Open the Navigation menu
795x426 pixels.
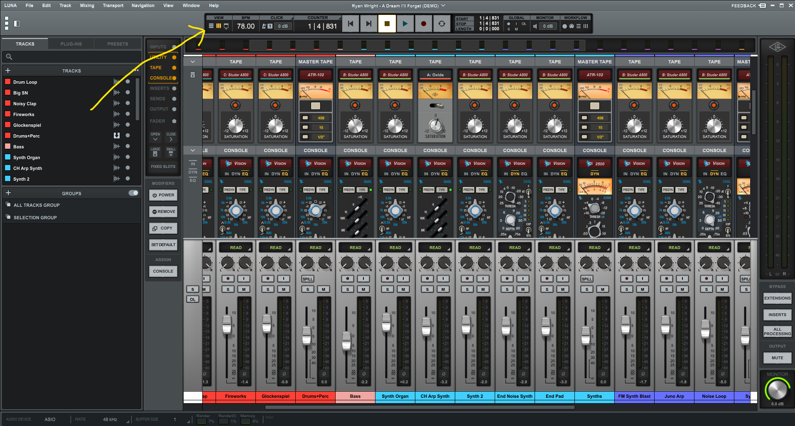(x=143, y=6)
